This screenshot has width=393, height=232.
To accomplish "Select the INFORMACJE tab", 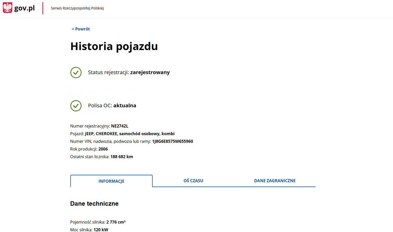I will (111, 181).
